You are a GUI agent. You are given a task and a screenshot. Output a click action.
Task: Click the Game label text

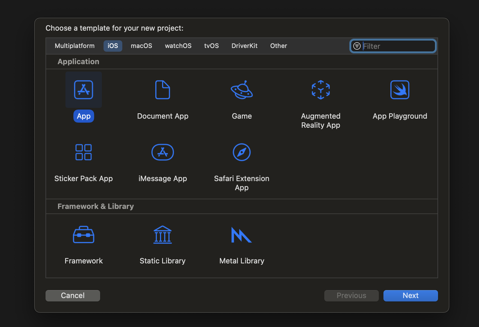point(242,116)
